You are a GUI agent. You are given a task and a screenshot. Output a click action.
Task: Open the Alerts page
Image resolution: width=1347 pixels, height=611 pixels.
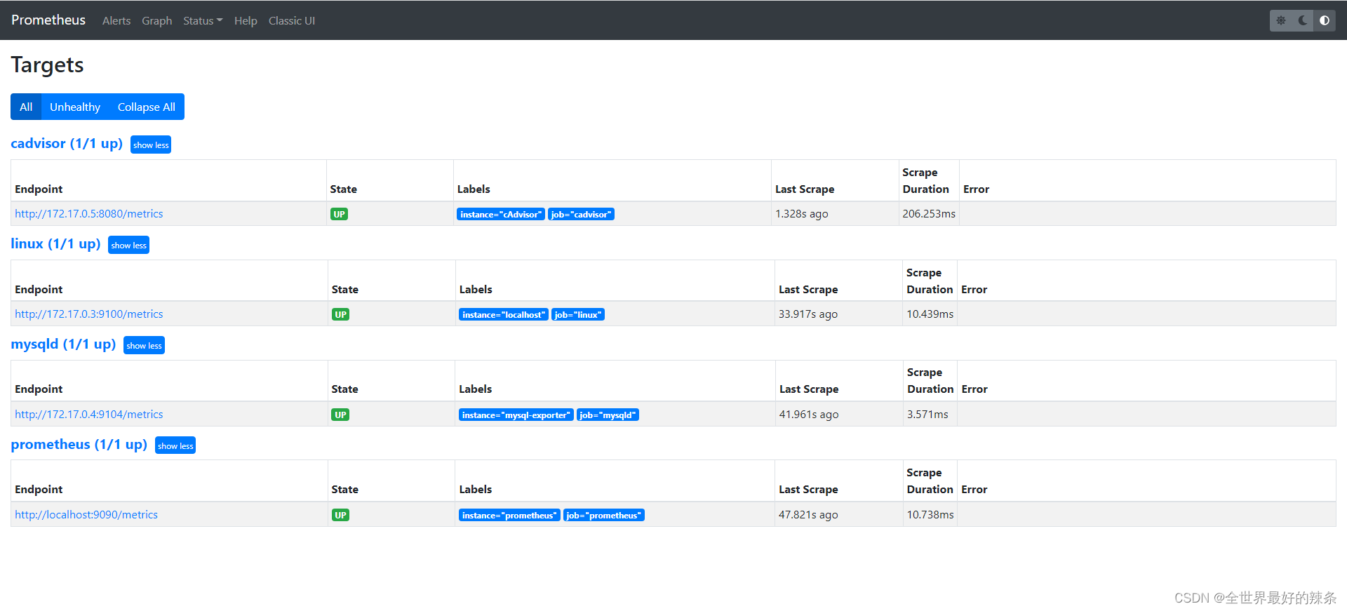coord(116,20)
